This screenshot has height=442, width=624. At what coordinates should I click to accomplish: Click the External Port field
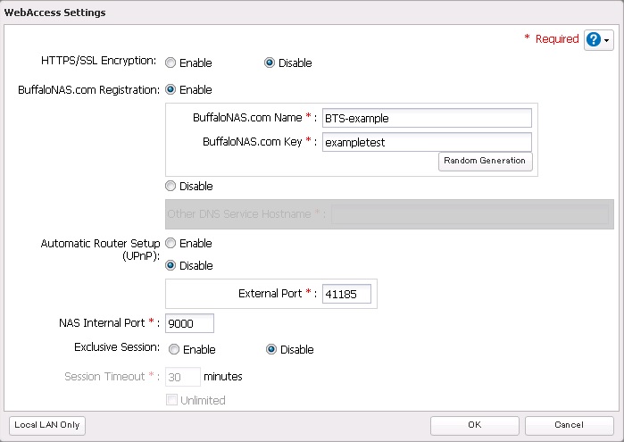346,294
